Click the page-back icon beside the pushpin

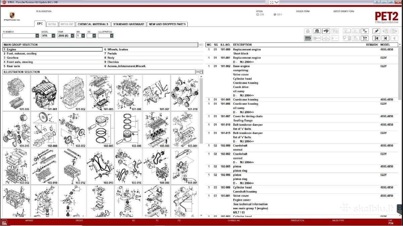(x=385, y=31)
